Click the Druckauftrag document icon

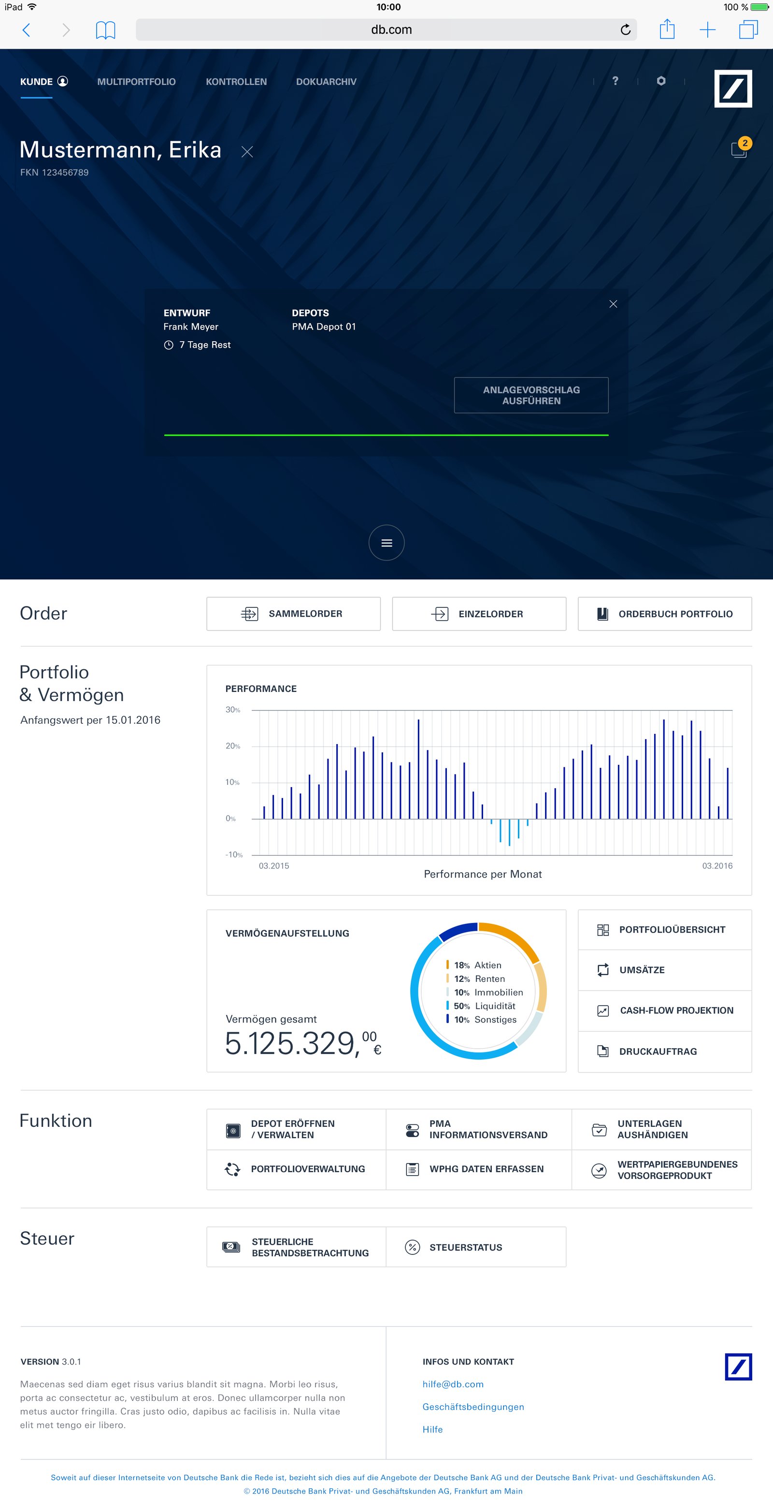(x=602, y=1051)
